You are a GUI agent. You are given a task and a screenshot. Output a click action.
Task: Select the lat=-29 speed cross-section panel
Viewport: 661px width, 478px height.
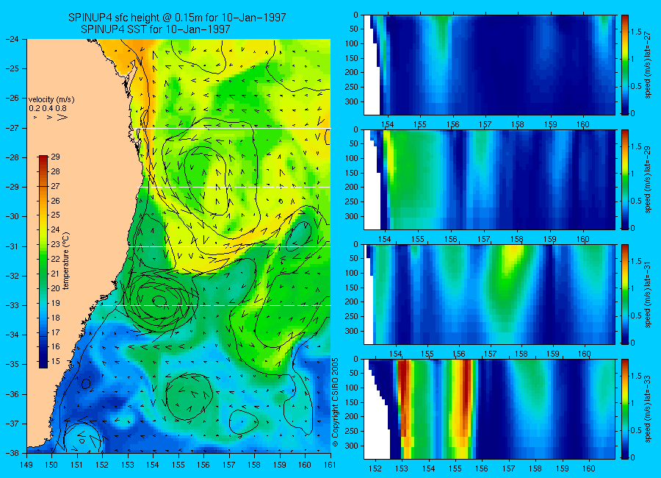[489, 179]
